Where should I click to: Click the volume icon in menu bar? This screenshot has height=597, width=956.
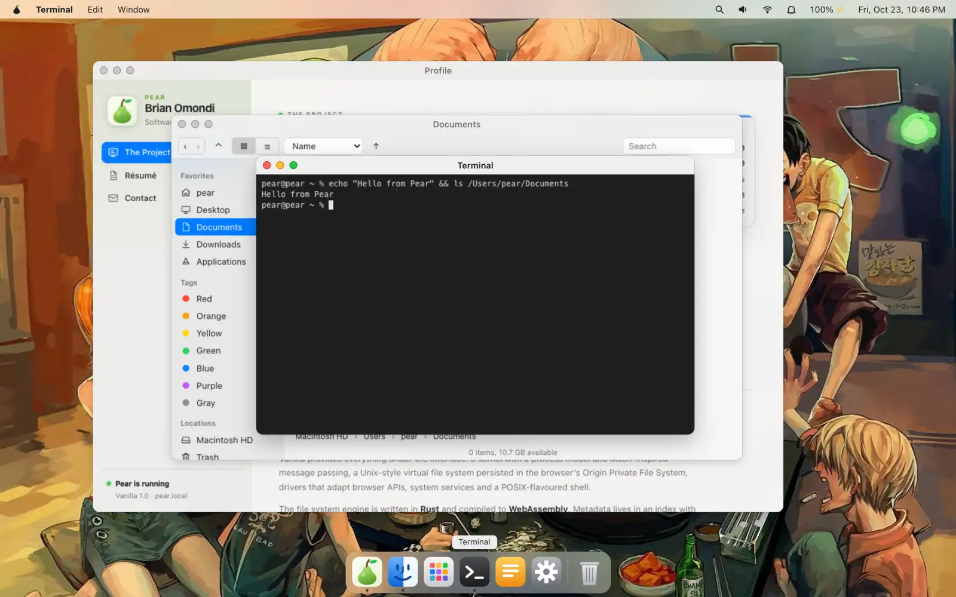point(743,10)
